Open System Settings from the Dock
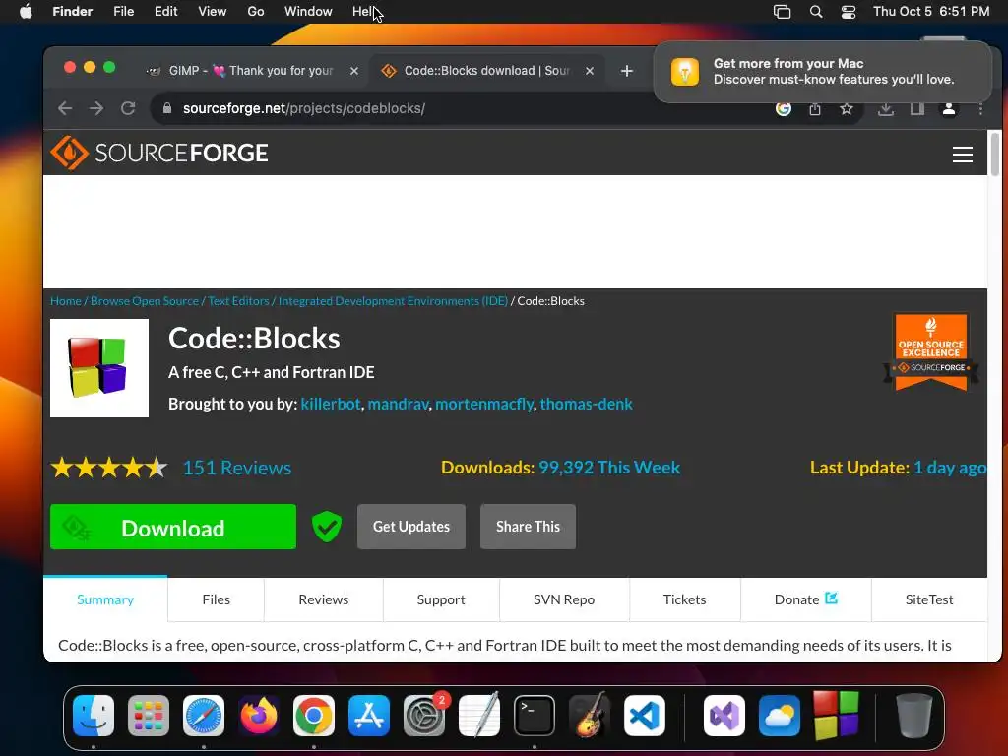 [x=424, y=716]
